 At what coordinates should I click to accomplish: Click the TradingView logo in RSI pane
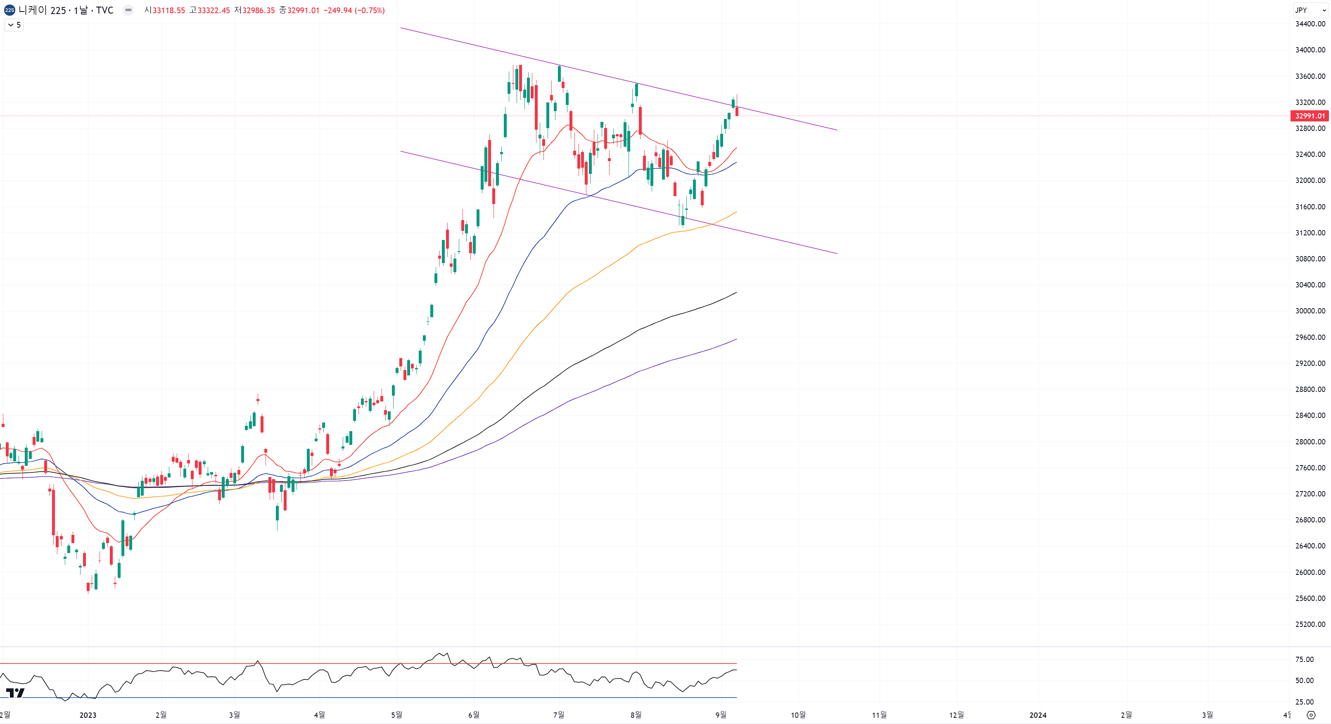point(15,693)
